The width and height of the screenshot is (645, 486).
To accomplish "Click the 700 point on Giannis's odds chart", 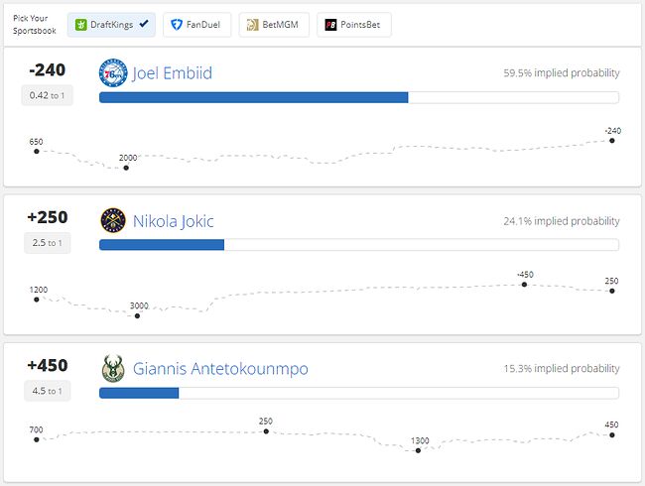I will coord(37,439).
